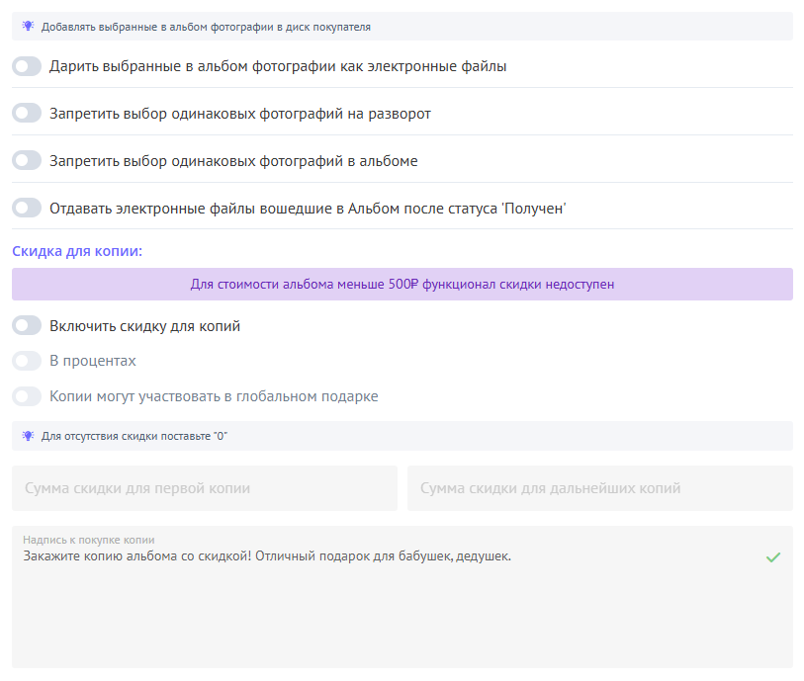
Task: Click the 'Надпись к покупке копии' field label
Action: click(x=89, y=540)
